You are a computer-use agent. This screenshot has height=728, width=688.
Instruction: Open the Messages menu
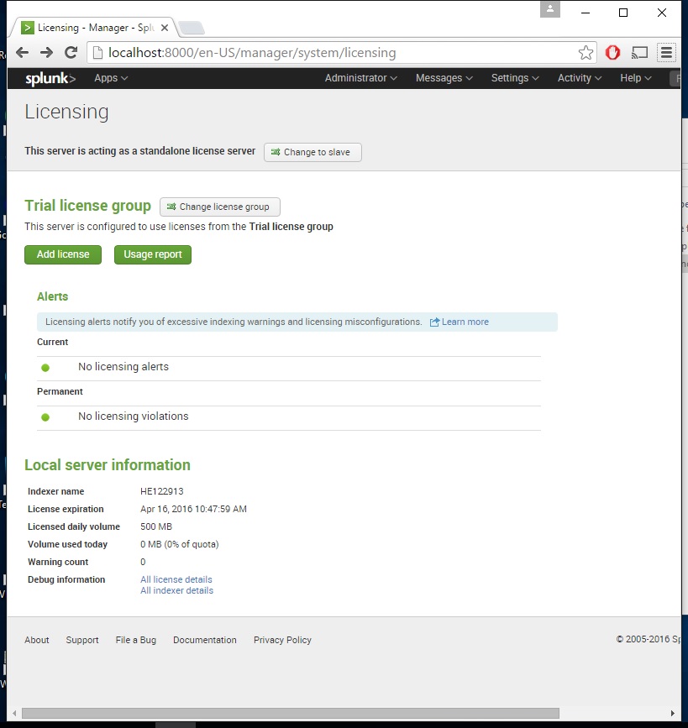444,78
